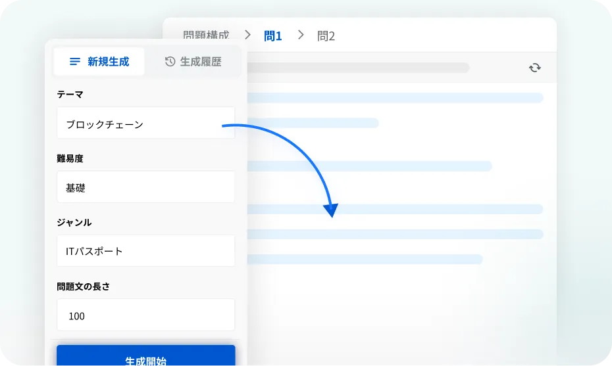Open the 難易度 field set to 基礎
Screen dimensions: 612x366
(145, 187)
